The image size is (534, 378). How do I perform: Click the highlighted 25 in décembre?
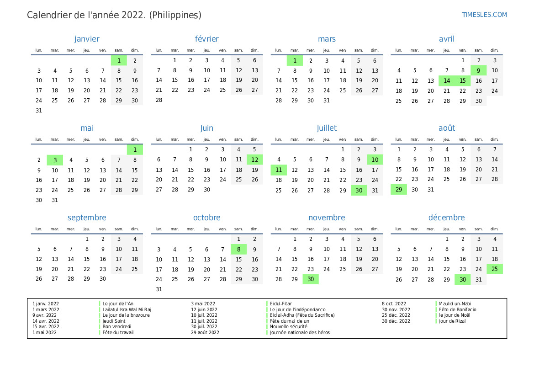click(495, 269)
